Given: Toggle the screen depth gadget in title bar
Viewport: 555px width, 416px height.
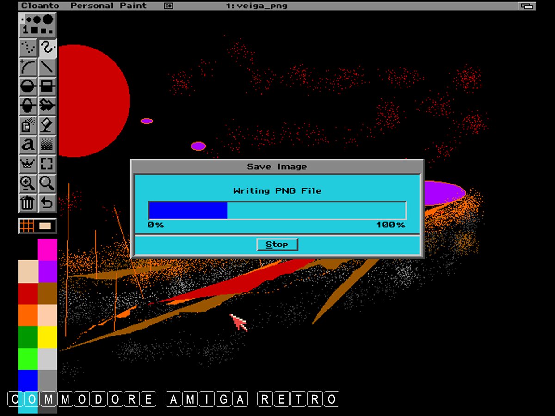Looking at the screenshot, I should [x=526, y=6].
